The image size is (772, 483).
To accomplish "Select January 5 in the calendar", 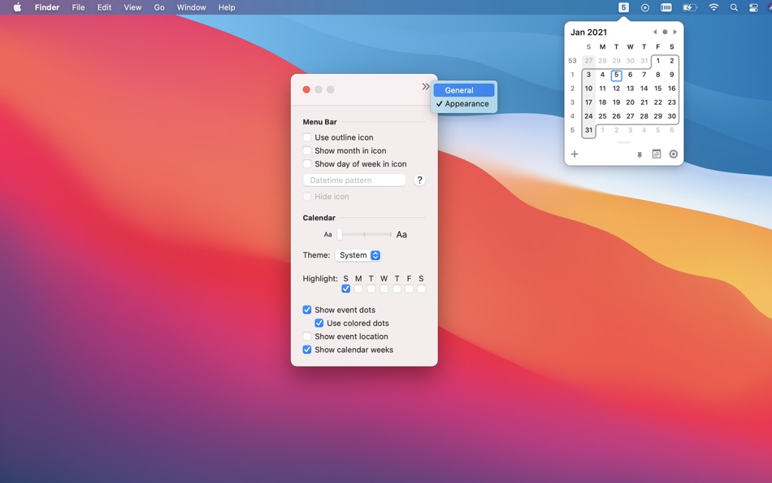I will [x=616, y=75].
